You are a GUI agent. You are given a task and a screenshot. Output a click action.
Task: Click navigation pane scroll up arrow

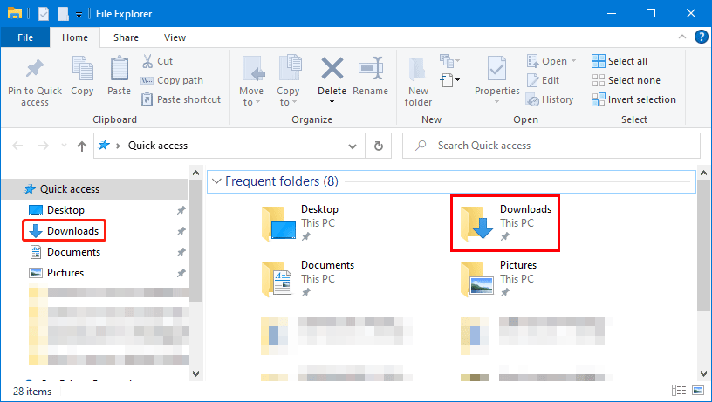[195, 173]
